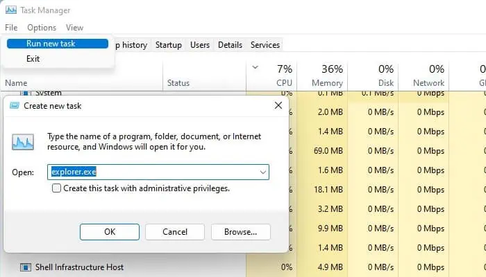This screenshot has width=486, height=277.
Task: Click the Open text field with explorer.exe
Action: [158, 172]
